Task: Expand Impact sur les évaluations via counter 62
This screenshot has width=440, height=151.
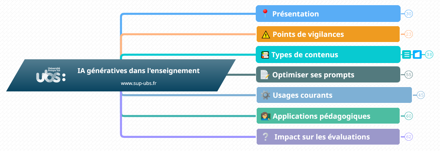Action: (x=409, y=137)
